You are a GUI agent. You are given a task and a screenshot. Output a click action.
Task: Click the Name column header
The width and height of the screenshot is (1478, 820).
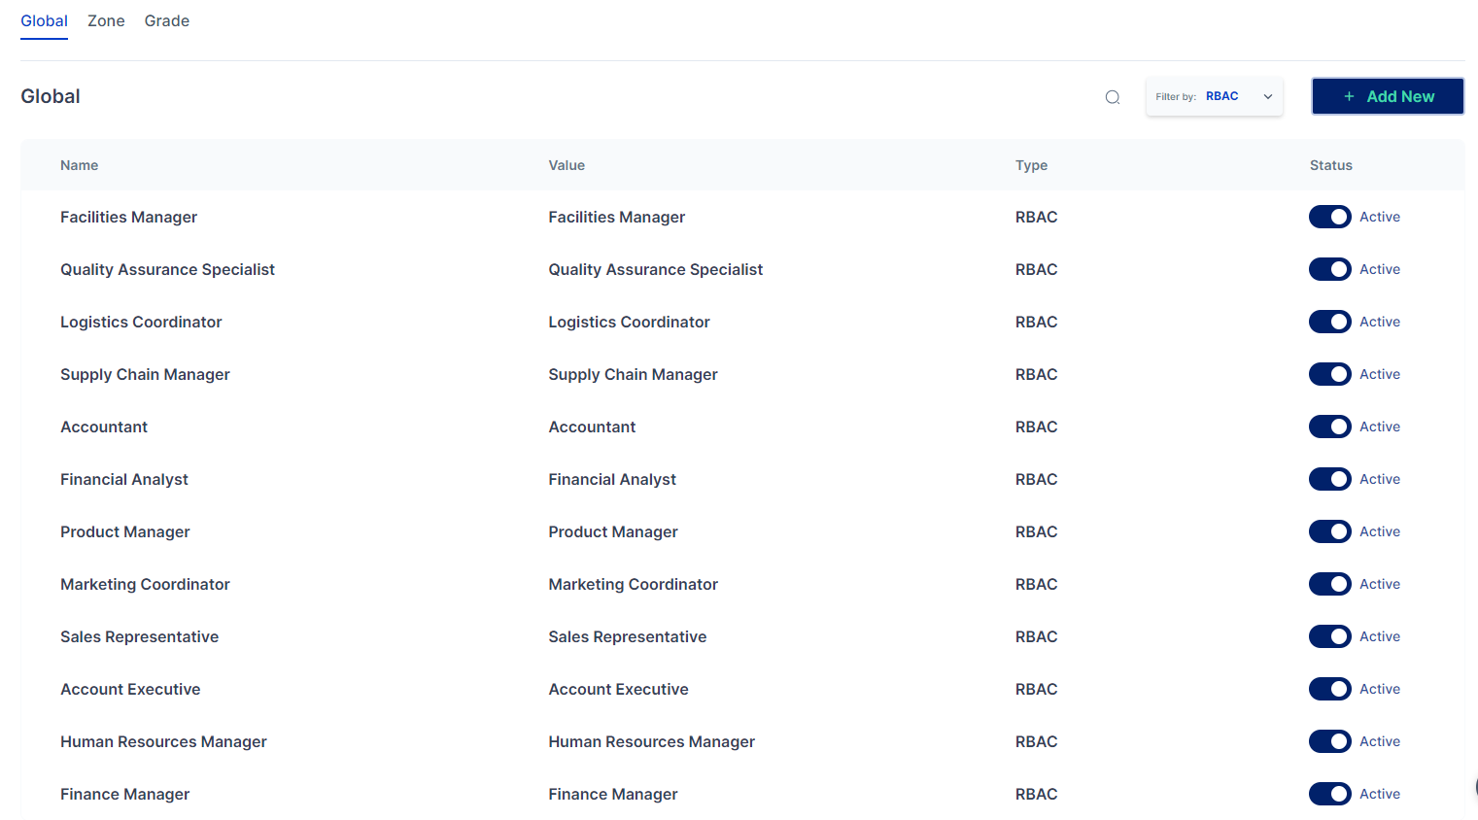[79, 165]
